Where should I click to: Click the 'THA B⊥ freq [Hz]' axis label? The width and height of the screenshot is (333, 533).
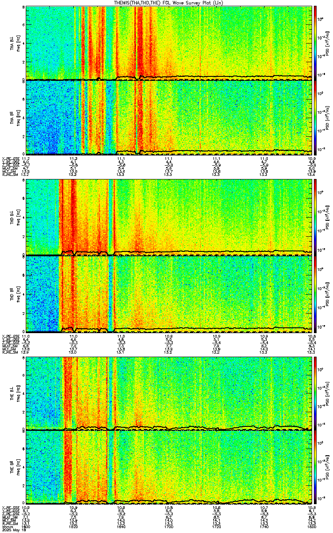click(x=15, y=43)
